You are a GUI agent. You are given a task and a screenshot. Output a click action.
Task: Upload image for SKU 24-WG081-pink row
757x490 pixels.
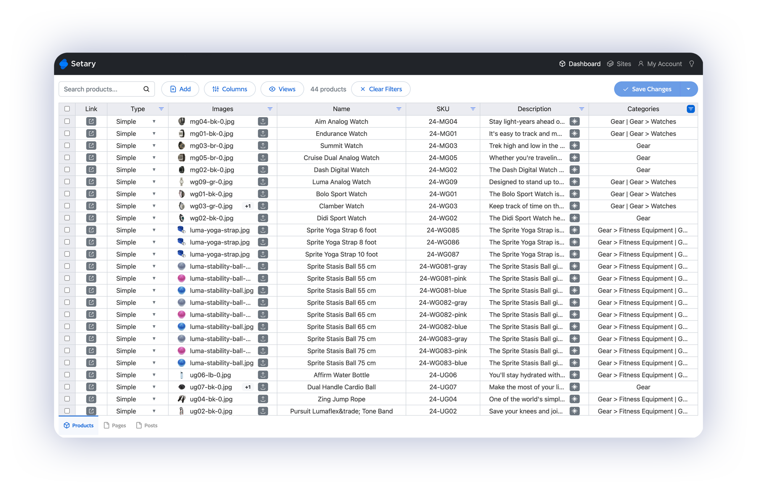click(x=263, y=278)
